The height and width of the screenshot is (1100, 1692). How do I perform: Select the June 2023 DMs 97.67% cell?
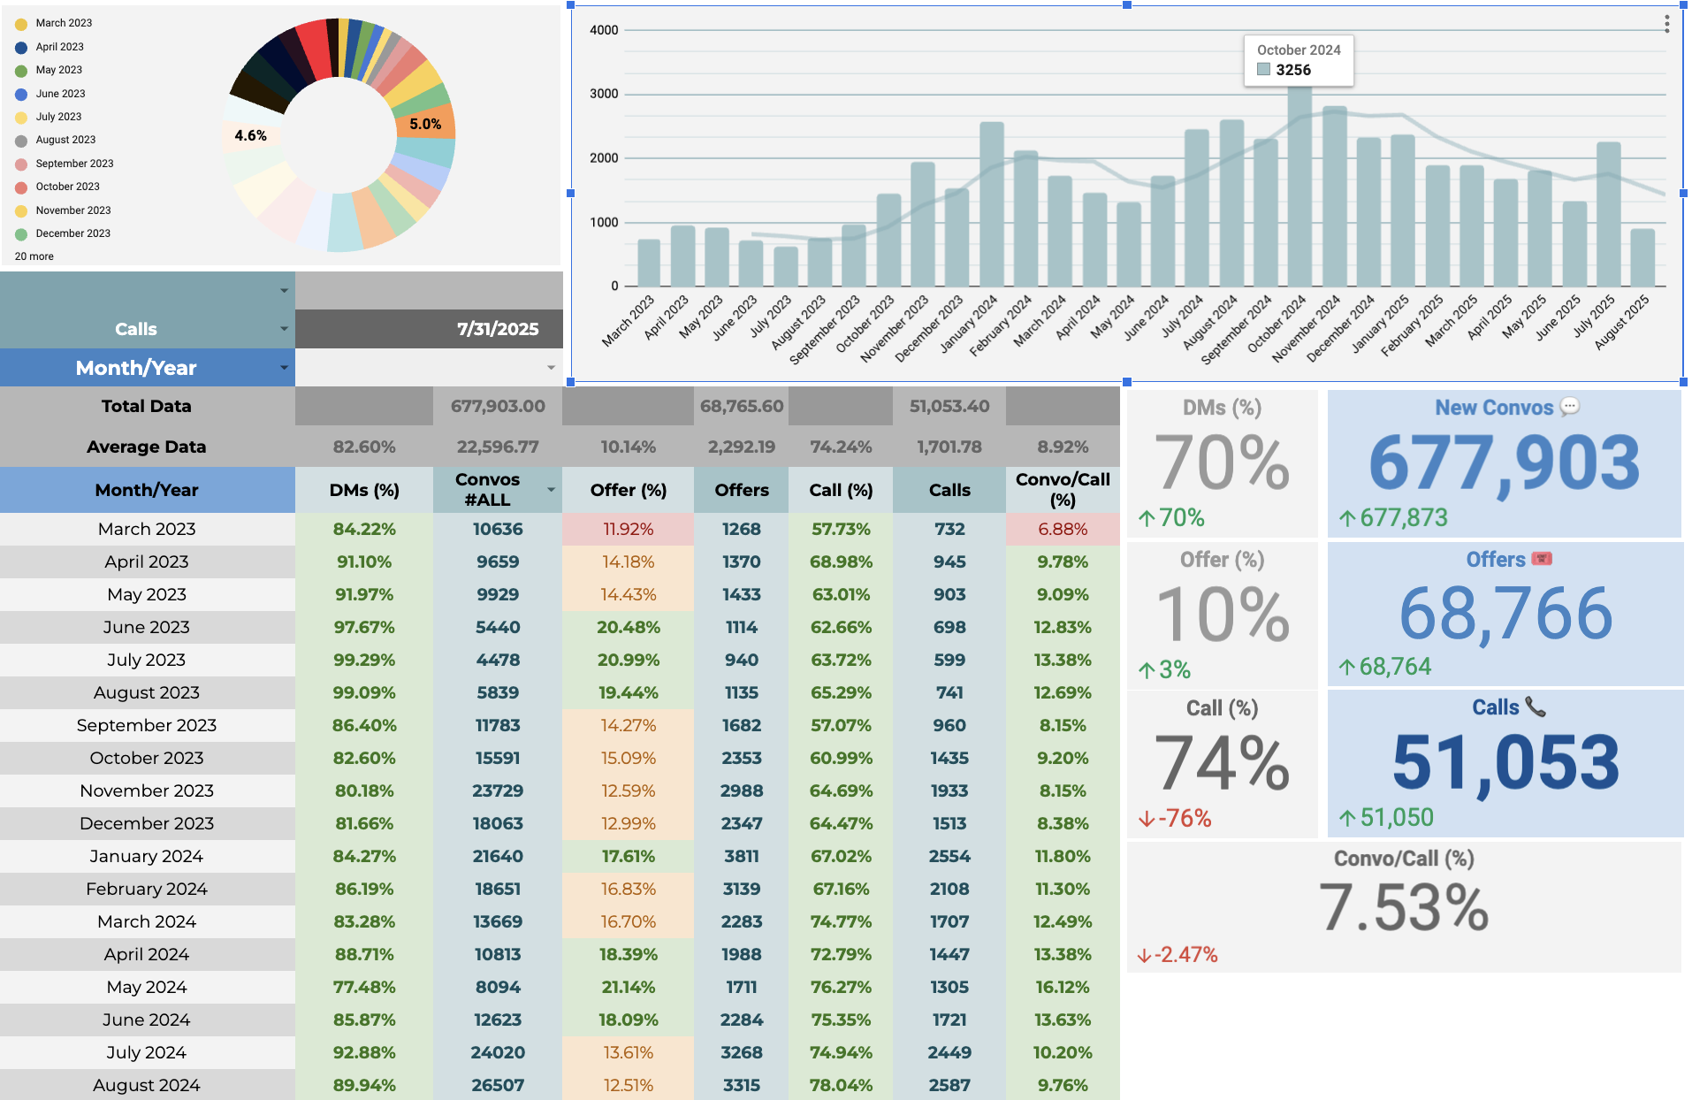(364, 627)
